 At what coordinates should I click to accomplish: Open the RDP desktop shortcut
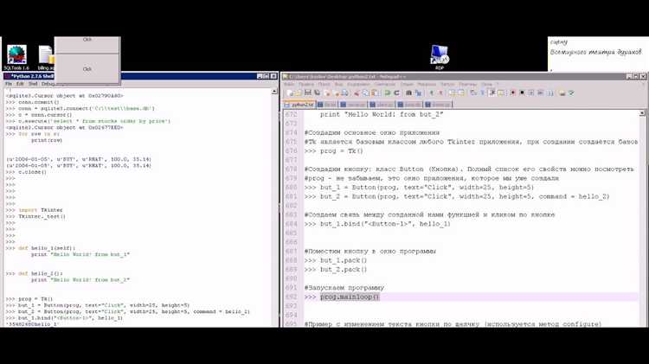(x=439, y=57)
